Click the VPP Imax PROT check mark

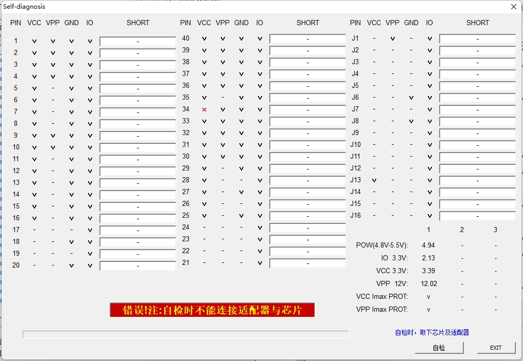click(428, 310)
